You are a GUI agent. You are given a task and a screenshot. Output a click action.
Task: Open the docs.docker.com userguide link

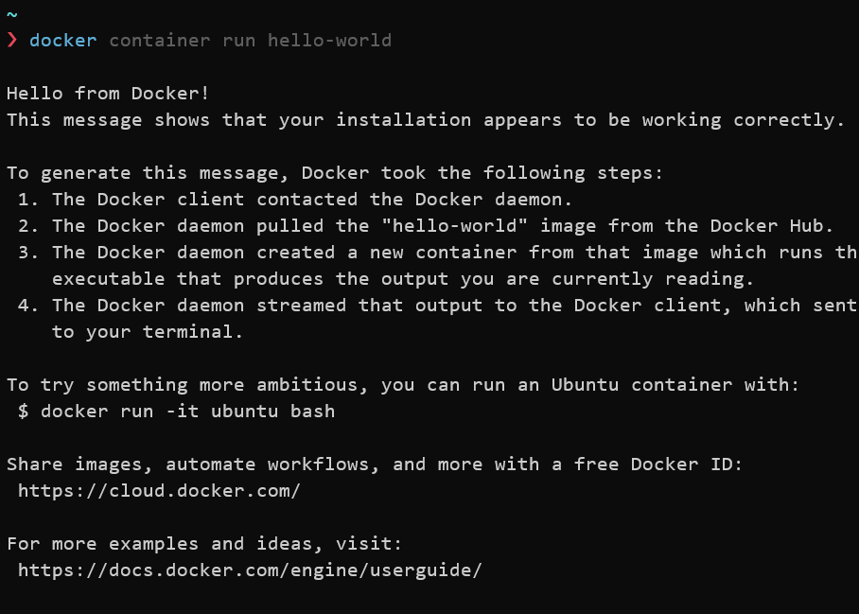point(250,570)
